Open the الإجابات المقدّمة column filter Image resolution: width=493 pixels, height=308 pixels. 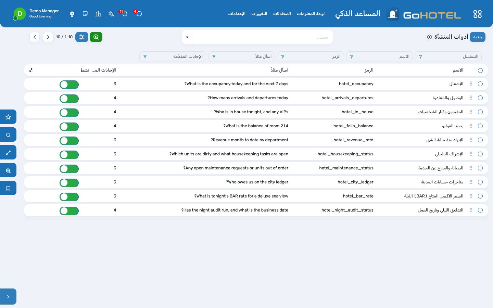(x=145, y=57)
